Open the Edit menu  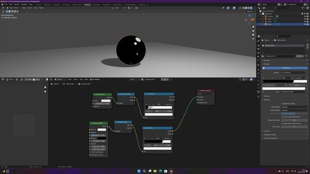tap(11, 4)
